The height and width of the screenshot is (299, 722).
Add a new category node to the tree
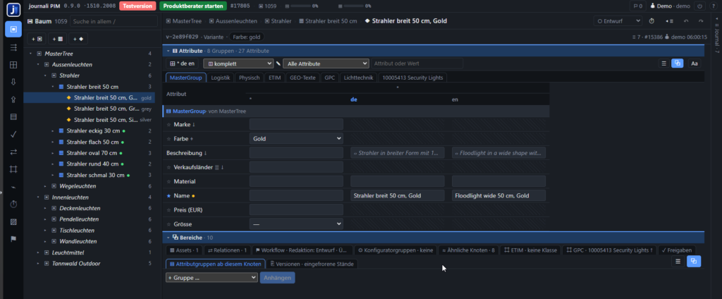click(37, 39)
